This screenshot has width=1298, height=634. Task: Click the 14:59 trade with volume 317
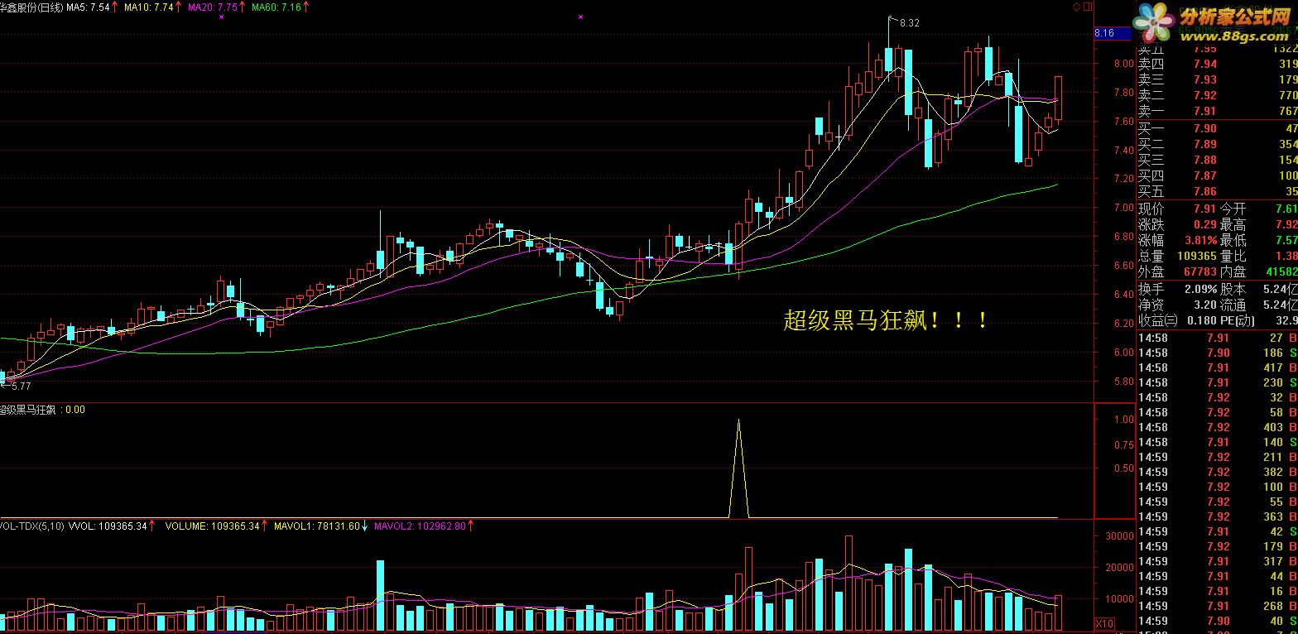tap(1217, 561)
